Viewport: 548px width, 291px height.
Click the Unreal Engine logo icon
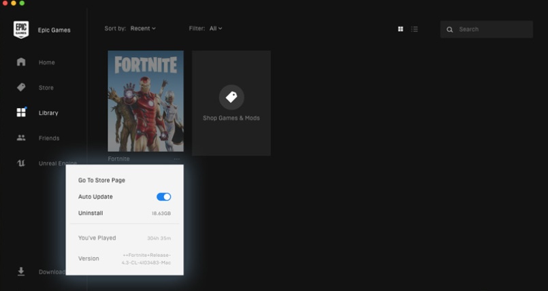pyautogui.click(x=21, y=163)
